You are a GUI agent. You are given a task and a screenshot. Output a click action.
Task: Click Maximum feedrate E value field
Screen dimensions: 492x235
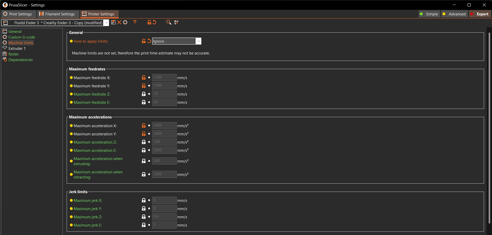(x=164, y=102)
